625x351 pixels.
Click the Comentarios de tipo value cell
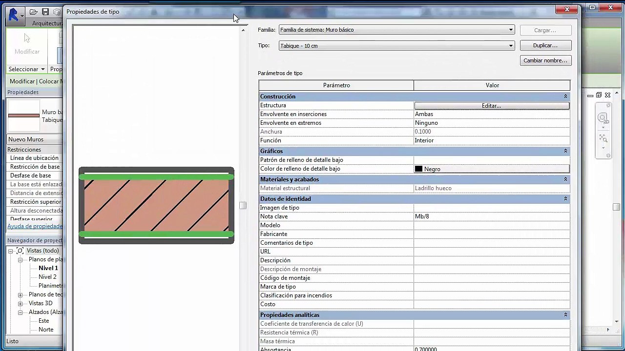[492, 243]
